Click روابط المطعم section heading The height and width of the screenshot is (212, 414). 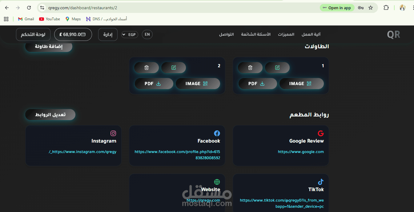tap(309, 115)
